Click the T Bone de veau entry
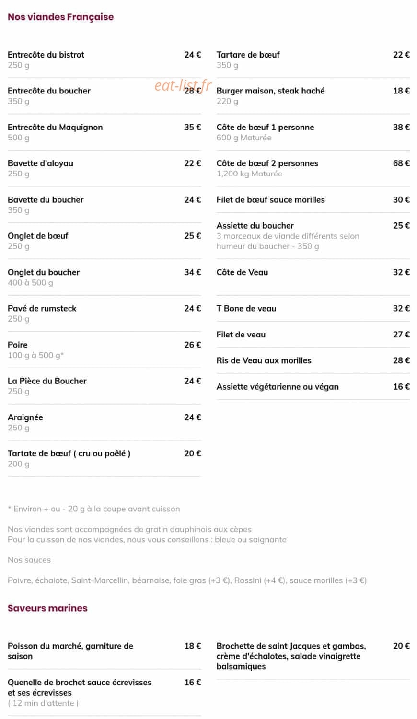 point(313,308)
